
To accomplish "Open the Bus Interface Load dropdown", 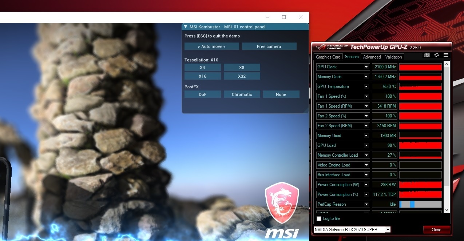I will (366, 175).
